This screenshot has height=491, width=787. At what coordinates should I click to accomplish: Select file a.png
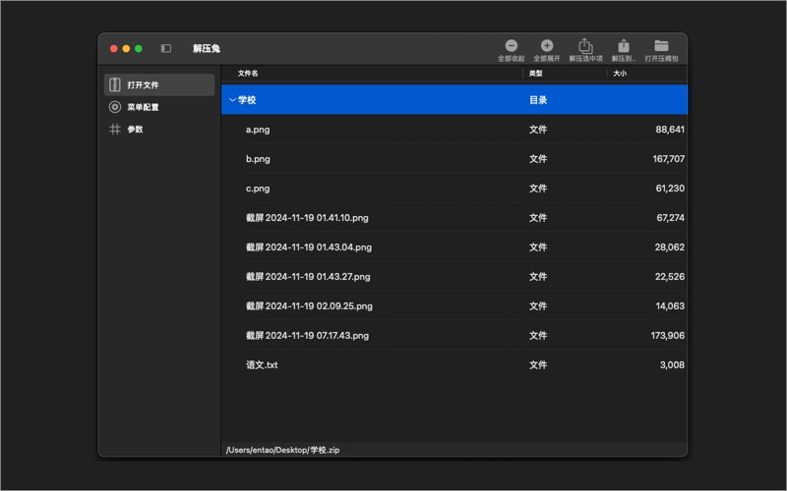(258, 130)
